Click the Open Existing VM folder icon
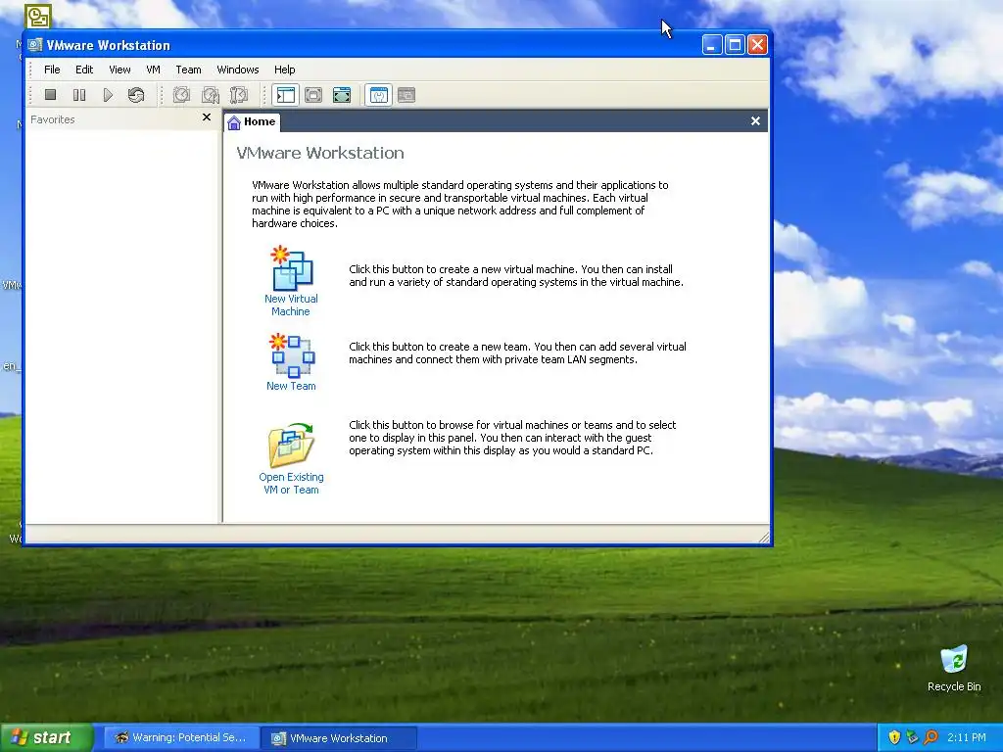Image resolution: width=1003 pixels, height=752 pixels. [291, 446]
